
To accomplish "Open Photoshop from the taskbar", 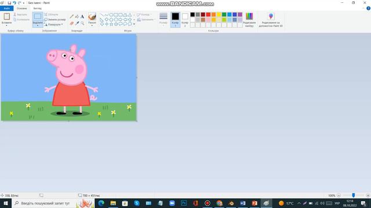I will click(184, 203).
